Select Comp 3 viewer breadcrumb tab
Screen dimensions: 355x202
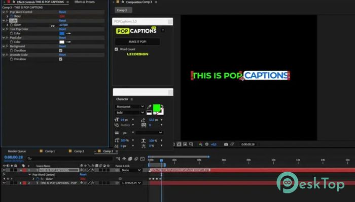click(x=124, y=10)
